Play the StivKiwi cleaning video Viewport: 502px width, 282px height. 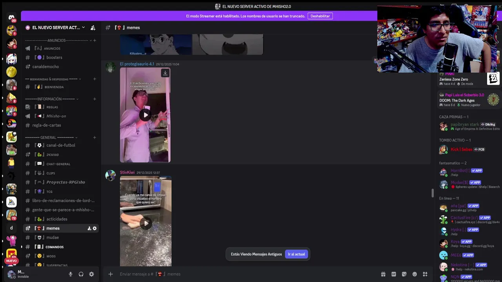click(x=146, y=223)
